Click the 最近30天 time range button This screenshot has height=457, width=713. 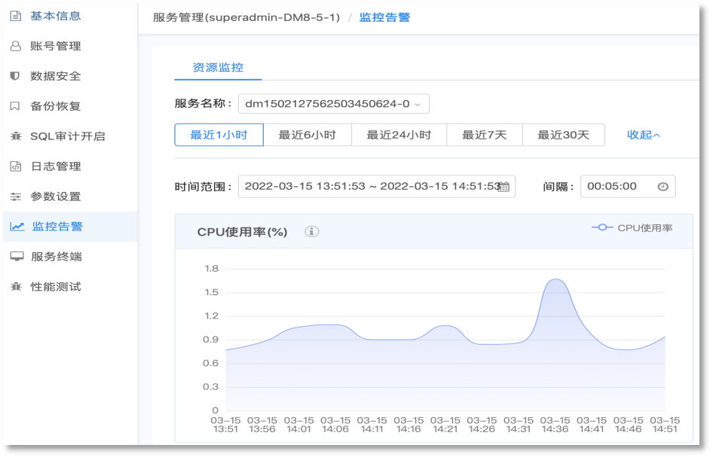click(563, 134)
